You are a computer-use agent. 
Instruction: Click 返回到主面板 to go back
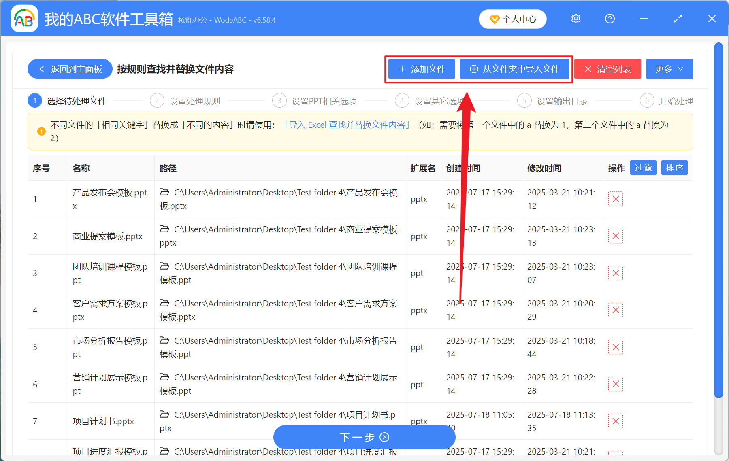pyautogui.click(x=70, y=69)
